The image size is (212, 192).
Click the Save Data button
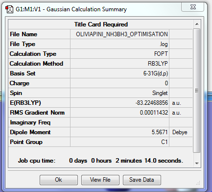click(x=141, y=180)
